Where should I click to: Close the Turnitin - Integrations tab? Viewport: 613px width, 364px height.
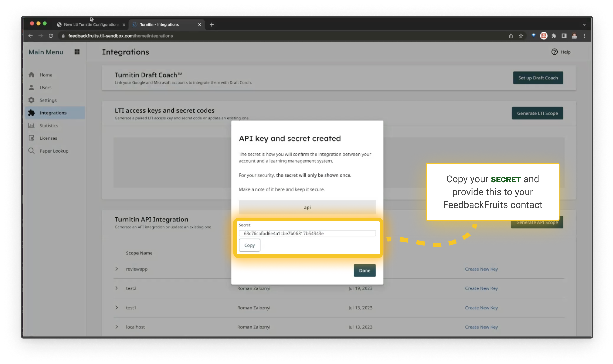(x=199, y=25)
